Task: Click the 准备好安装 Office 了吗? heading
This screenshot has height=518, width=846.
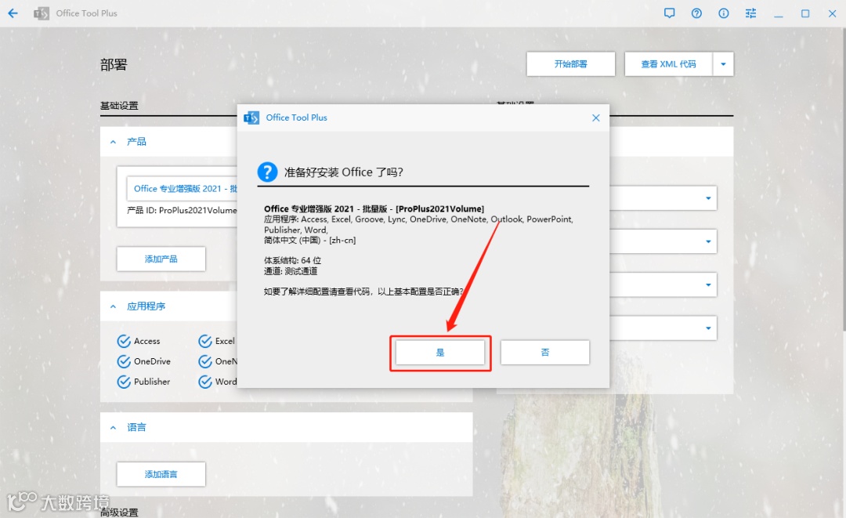Action: (344, 172)
